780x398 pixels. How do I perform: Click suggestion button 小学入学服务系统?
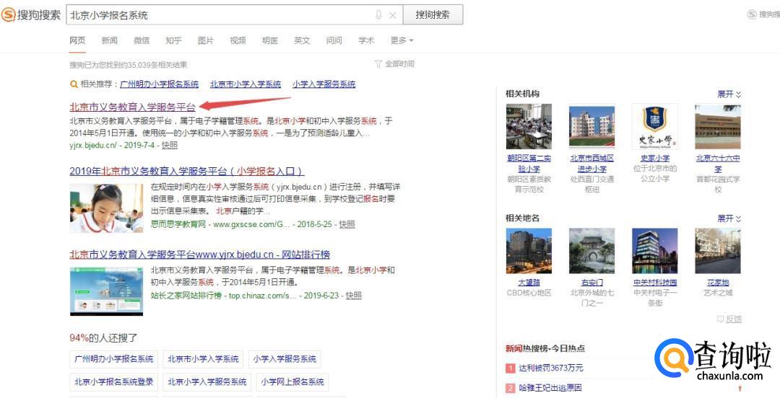285,359
